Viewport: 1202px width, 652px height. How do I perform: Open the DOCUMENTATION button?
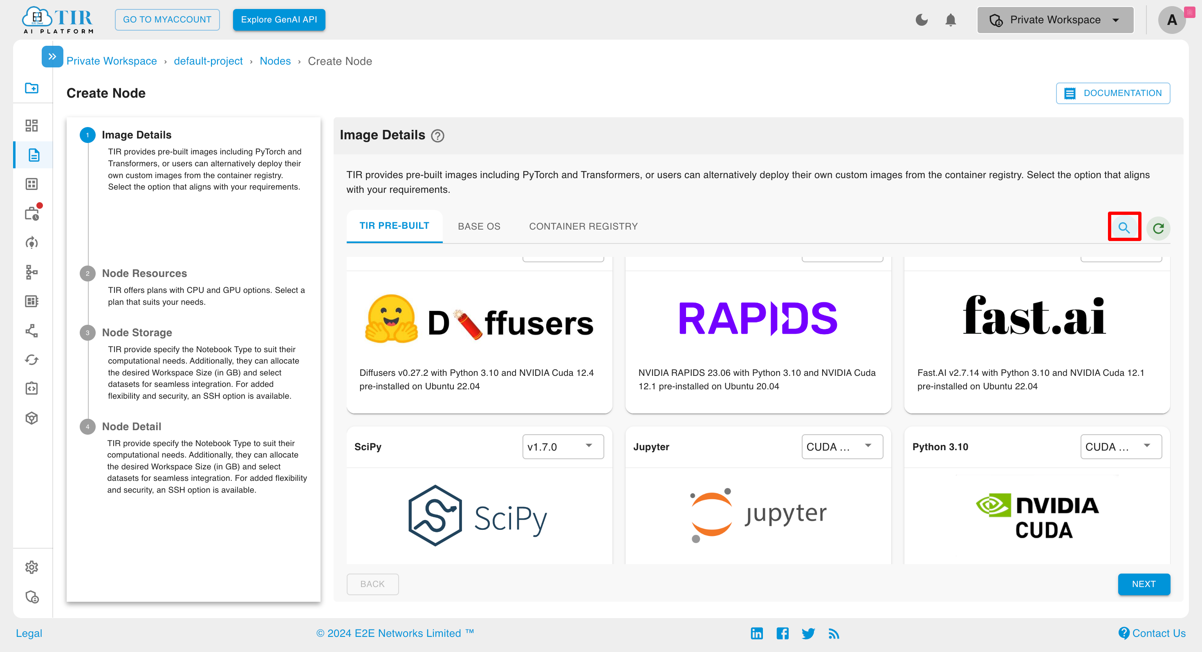point(1112,93)
